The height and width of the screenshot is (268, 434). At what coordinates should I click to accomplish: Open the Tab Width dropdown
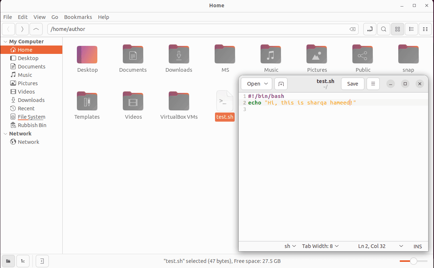pyautogui.click(x=320, y=246)
